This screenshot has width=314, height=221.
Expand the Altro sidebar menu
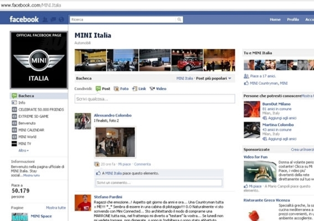23,151
